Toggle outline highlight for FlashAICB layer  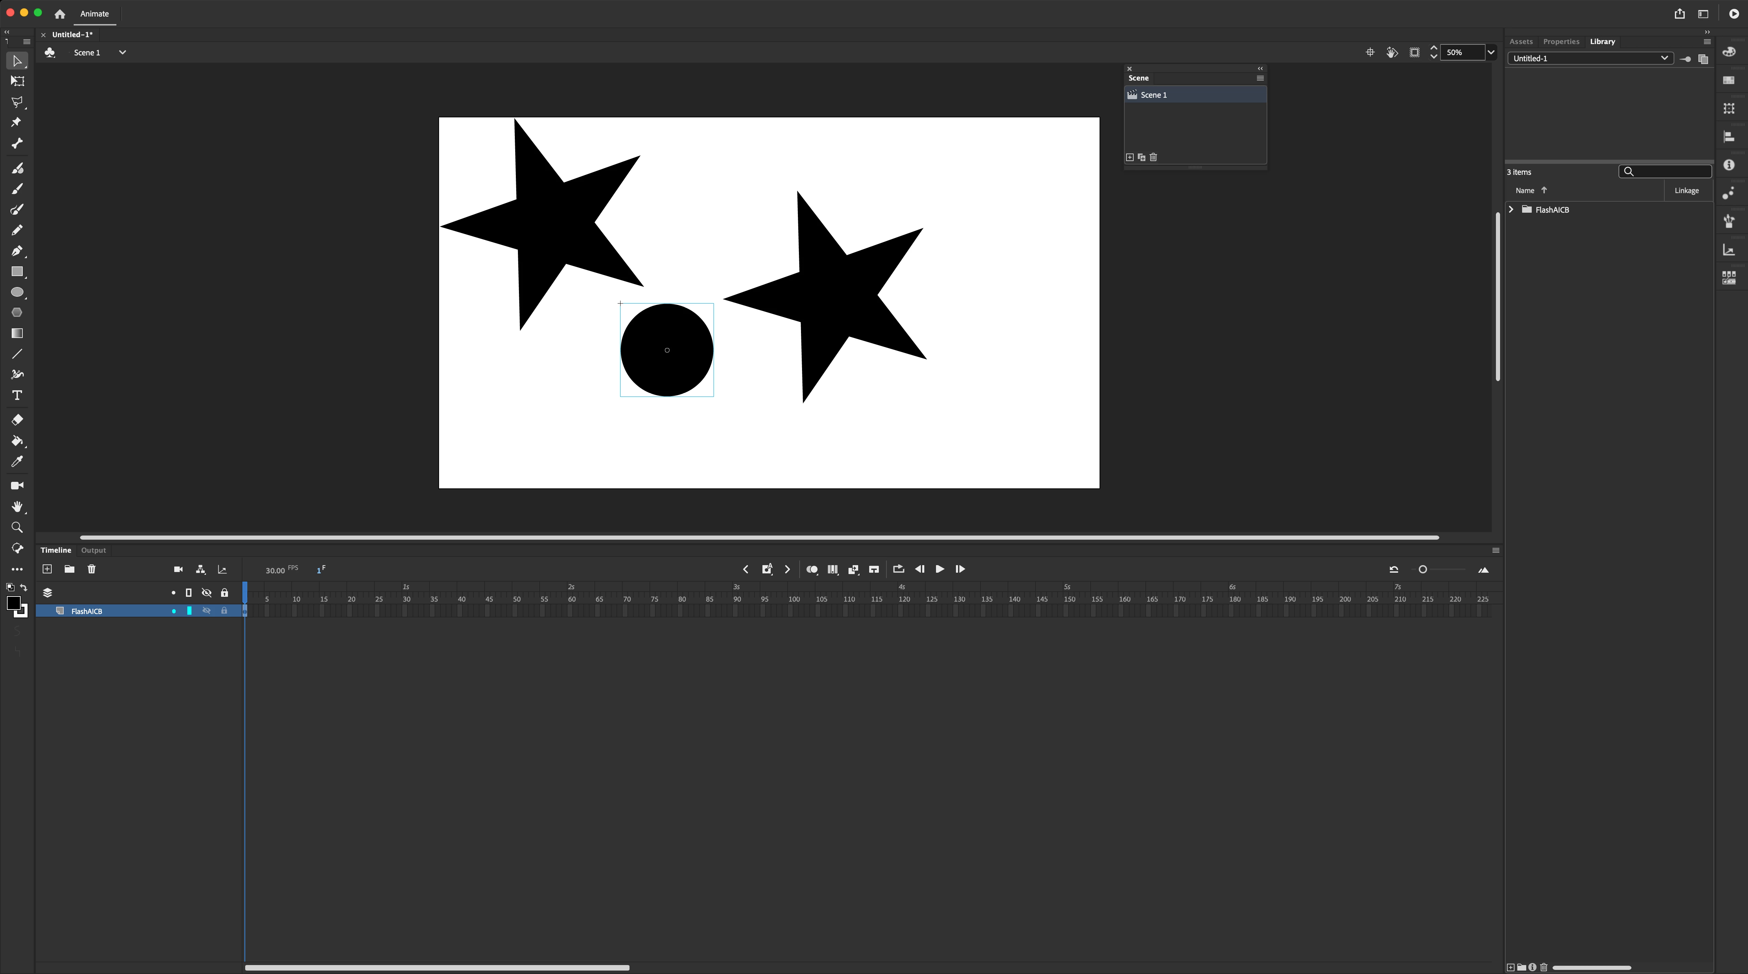[189, 611]
